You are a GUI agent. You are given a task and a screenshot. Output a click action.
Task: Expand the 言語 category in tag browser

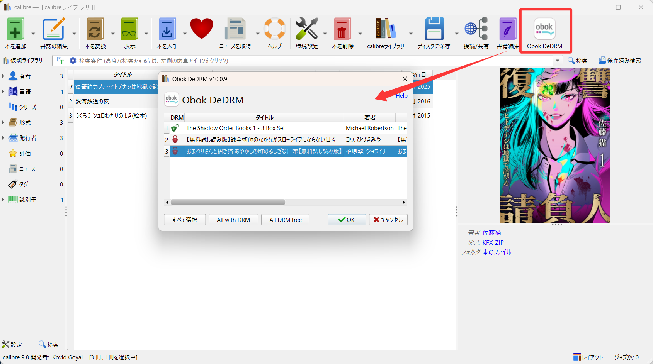pyautogui.click(x=3, y=91)
